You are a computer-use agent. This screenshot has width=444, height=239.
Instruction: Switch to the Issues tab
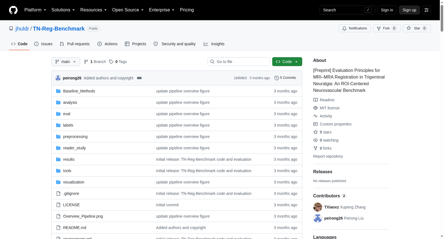(x=43, y=44)
